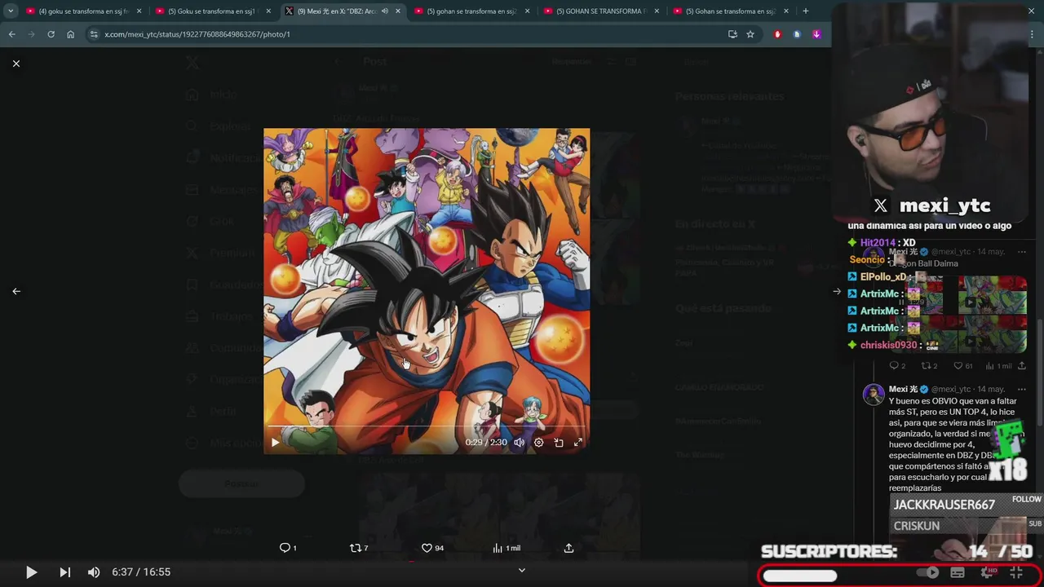Click the @mexi_ytc handle in lower tweet

[x=952, y=390]
